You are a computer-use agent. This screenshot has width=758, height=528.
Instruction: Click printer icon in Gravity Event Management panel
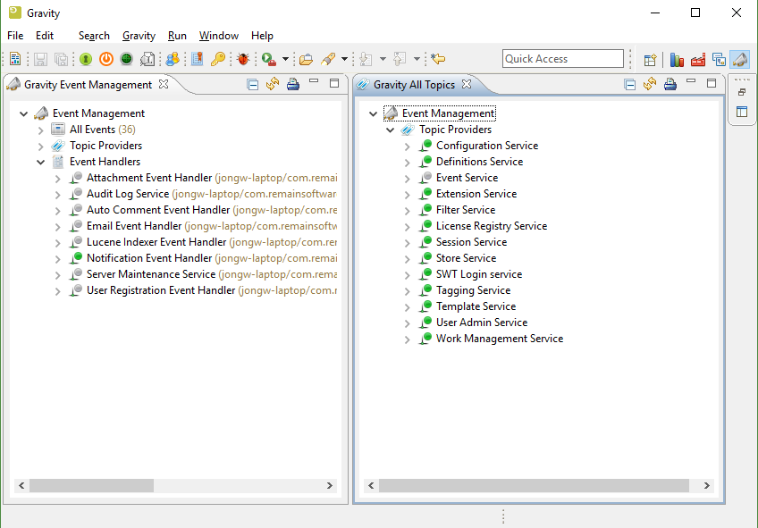[x=292, y=84]
